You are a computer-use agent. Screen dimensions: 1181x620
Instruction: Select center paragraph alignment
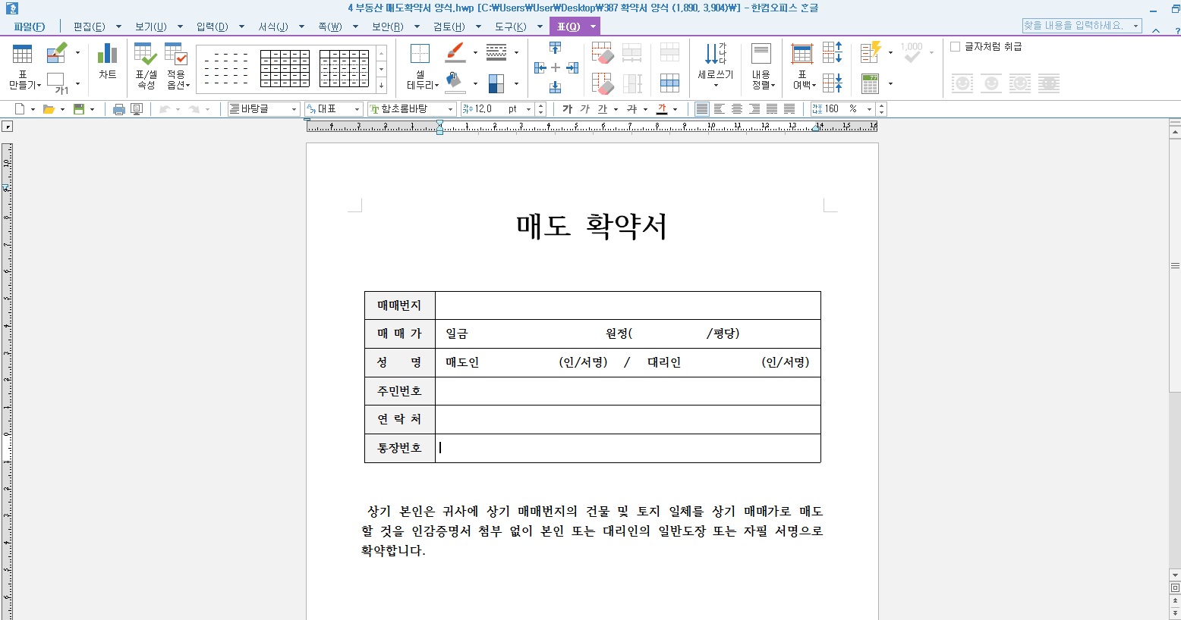[x=737, y=109]
